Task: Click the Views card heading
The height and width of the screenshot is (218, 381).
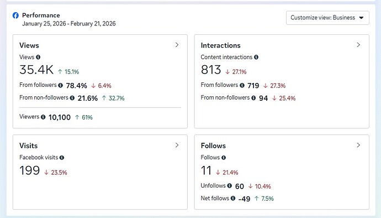Action: click(29, 45)
